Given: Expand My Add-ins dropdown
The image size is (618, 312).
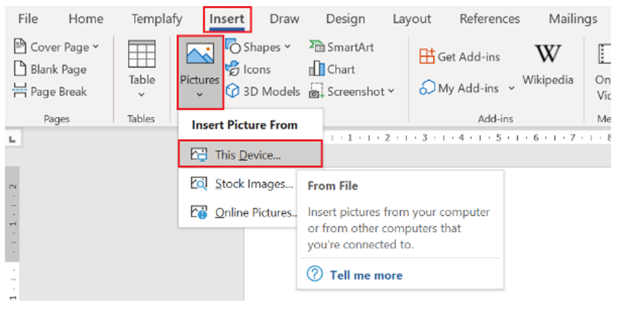Looking at the screenshot, I should pos(511,88).
